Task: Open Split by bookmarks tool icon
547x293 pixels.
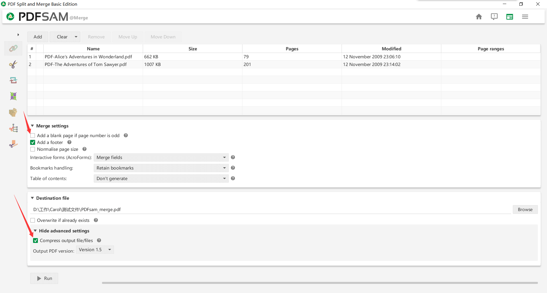Action: click(x=13, y=128)
